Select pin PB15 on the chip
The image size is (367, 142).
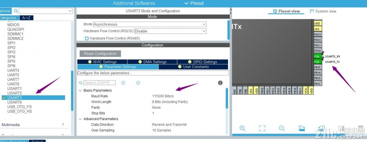tap(318, 67)
